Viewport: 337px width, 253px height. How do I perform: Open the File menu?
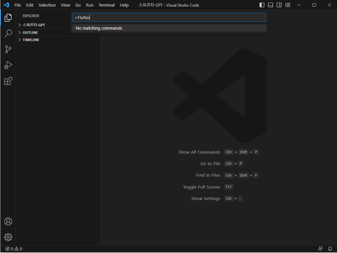pyautogui.click(x=18, y=5)
